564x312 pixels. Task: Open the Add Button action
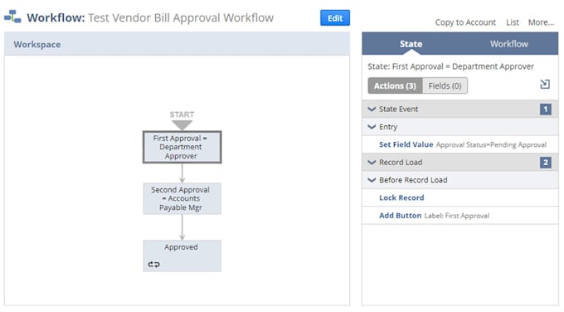point(400,215)
